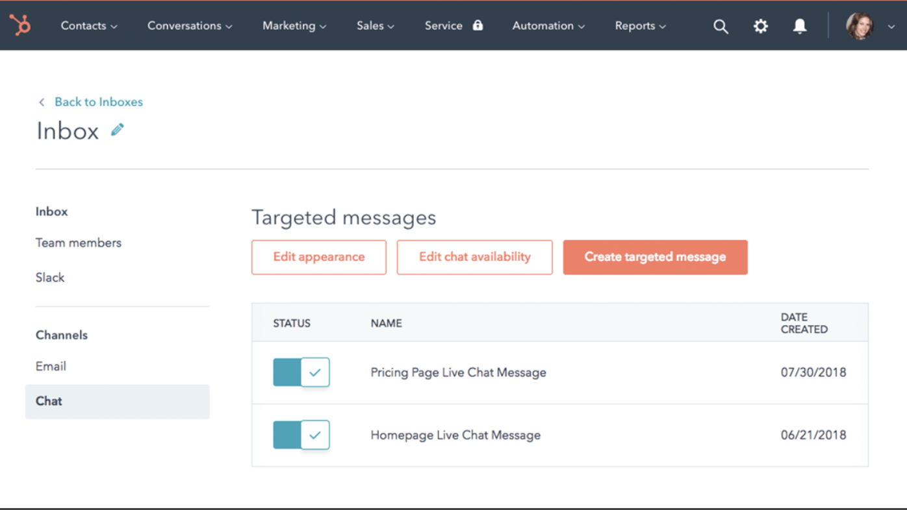Select Email channel in sidebar

tap(51, 367)
